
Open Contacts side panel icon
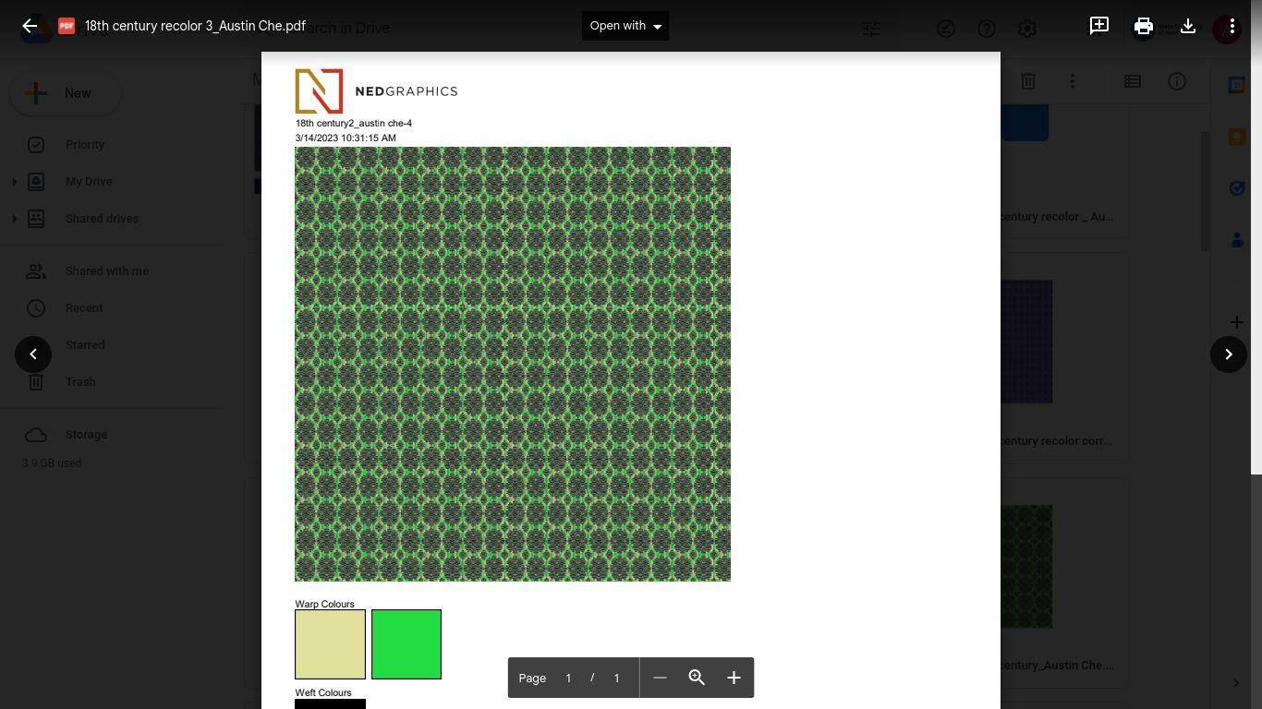tap(1236, 240)
